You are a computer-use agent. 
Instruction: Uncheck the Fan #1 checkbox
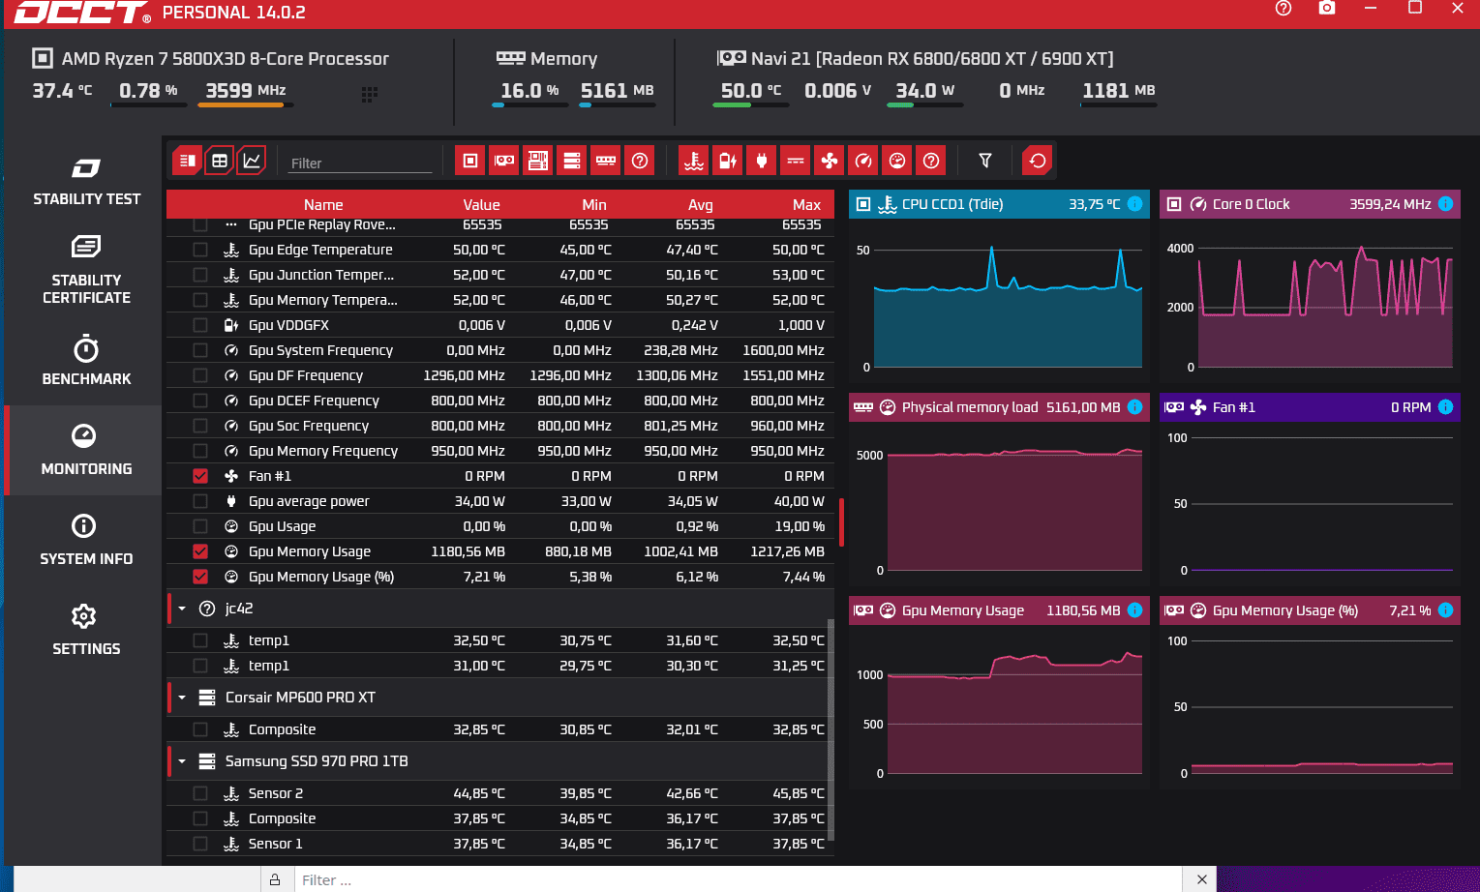tap(200, 476)
